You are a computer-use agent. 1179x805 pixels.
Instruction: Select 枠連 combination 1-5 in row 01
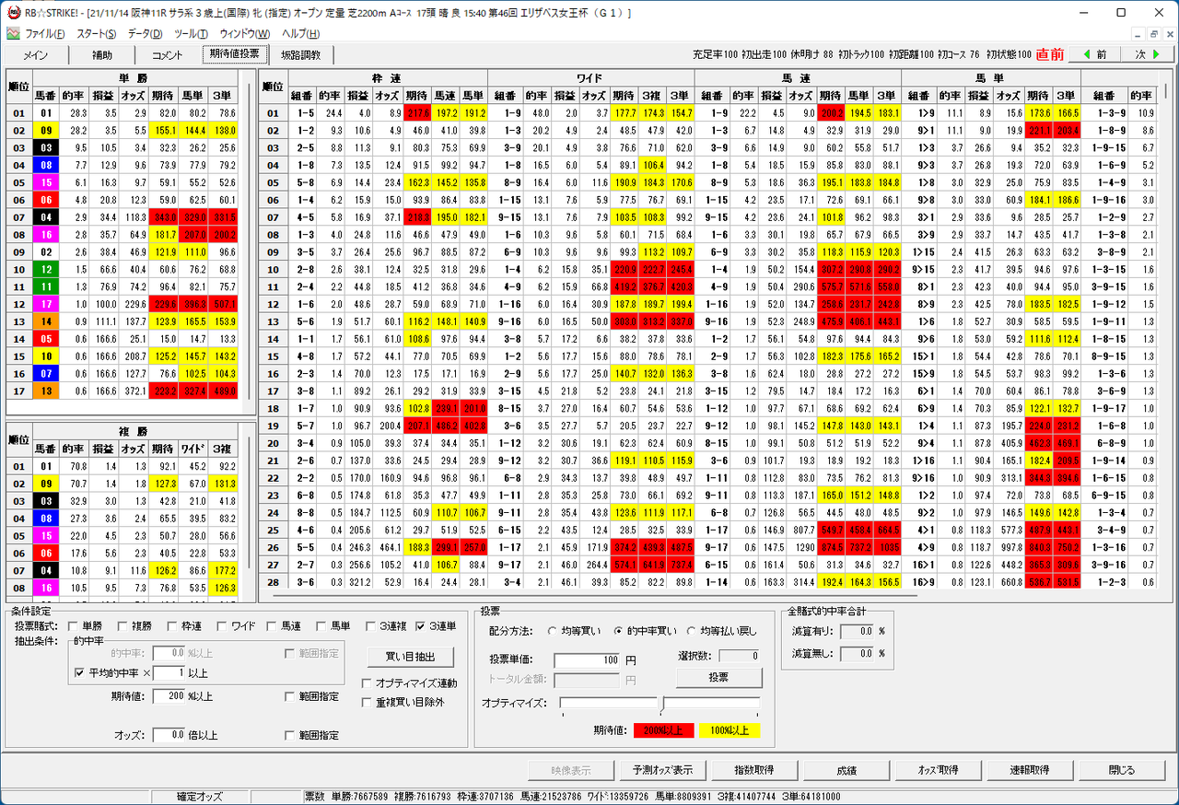(301, 113)
